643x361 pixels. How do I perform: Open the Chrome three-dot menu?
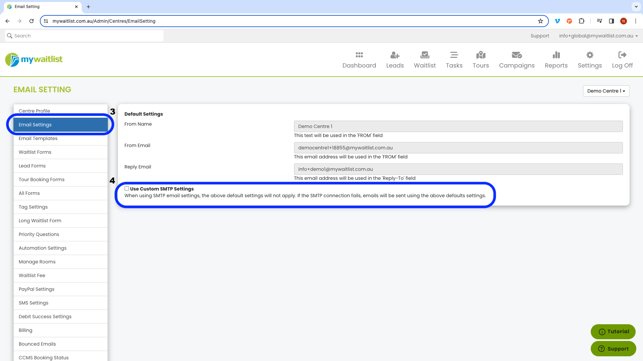[635, 21]
